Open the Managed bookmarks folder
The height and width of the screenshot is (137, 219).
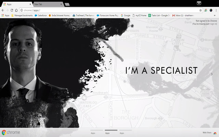(x=22, y=15)
